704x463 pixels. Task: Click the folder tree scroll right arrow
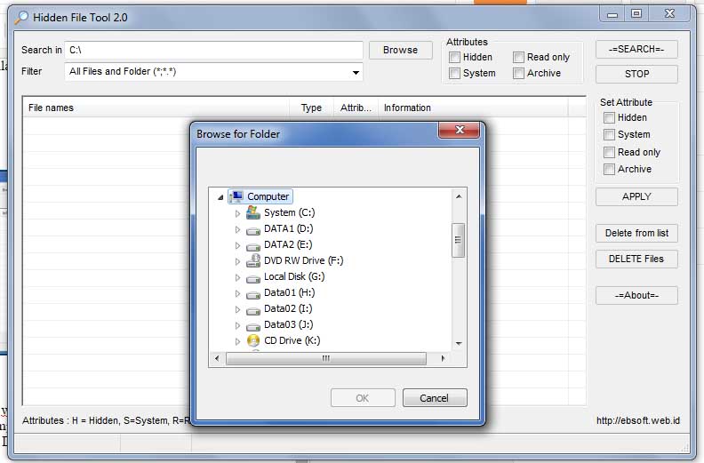pos(443,358)
